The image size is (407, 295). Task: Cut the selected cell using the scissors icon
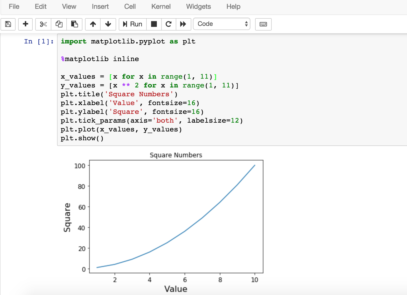(43, 24)
